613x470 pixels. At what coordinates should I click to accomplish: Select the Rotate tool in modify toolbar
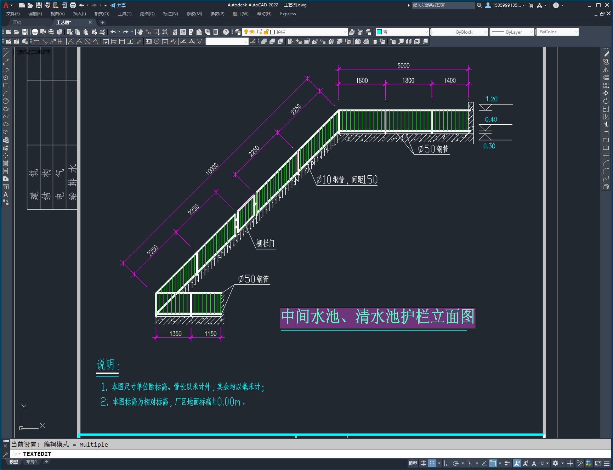[606, 101]
